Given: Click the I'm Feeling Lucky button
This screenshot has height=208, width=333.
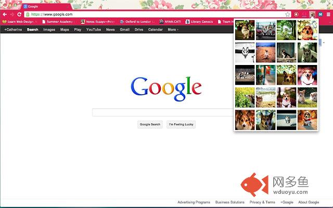Looking at the screenshot, I should tap(181, 124).
